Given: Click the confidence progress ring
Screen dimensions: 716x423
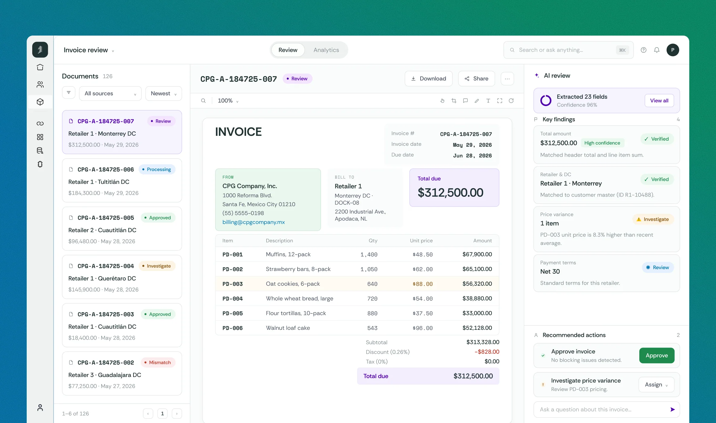Looking at the screenshot, I should click(546, 101).
